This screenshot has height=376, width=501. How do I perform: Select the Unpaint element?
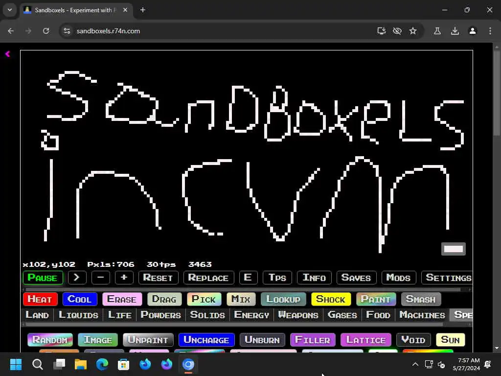pyautogui.click(x=148, y=340)
